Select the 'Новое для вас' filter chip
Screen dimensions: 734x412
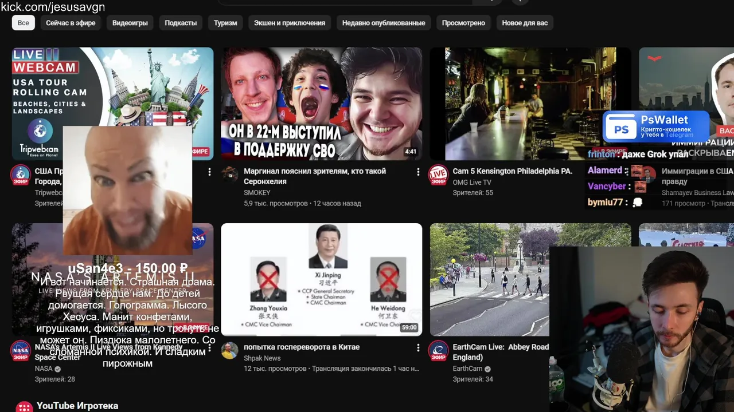pos(525,23)
